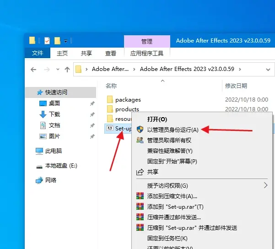
Task: Click packages date 2022/10/18 0:00
Action: [x=247, y=100]
